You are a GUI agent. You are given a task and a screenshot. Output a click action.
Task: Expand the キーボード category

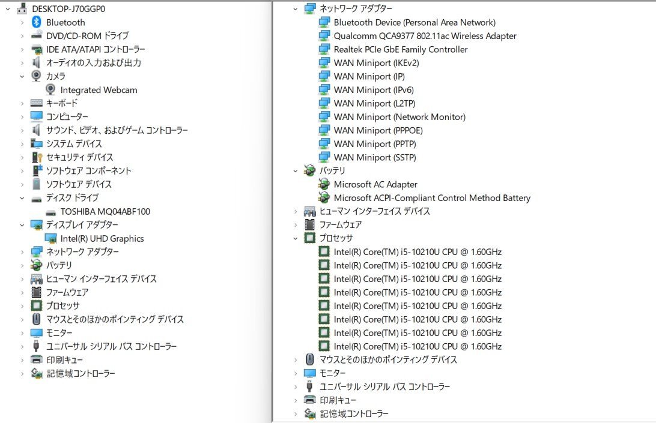click(x=22, y=103)
